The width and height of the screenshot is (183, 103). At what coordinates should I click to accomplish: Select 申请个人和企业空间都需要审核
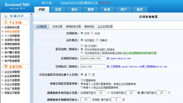82,87
